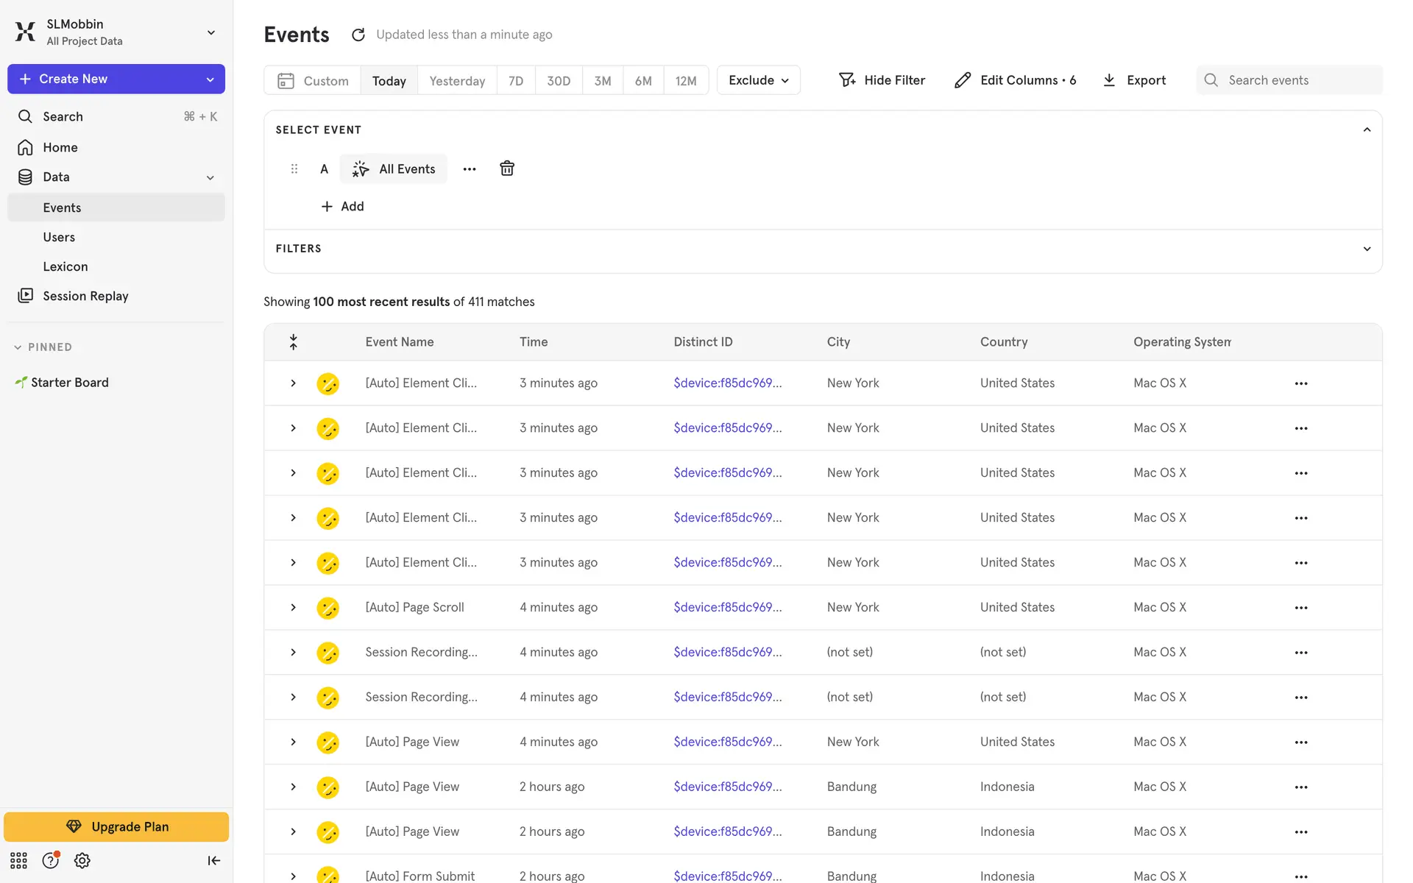Open the Create New dropdown arrow
The image size is (1413, 883).
tap(210, 79)
